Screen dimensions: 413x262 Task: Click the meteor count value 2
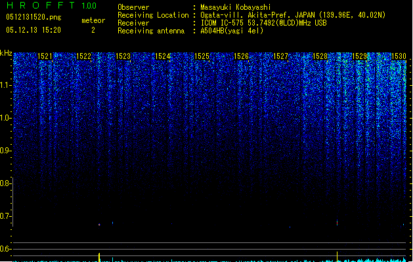coord(93,30)
